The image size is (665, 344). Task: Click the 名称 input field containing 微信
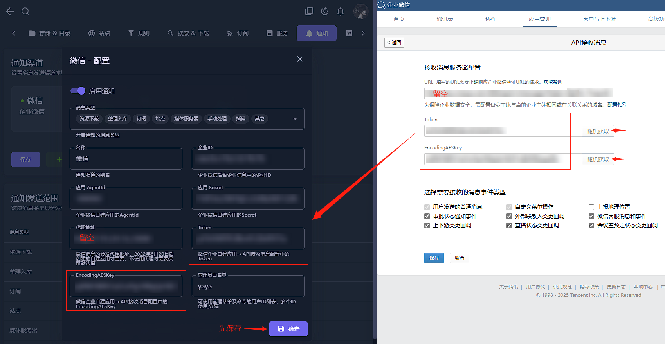[126, 159]
